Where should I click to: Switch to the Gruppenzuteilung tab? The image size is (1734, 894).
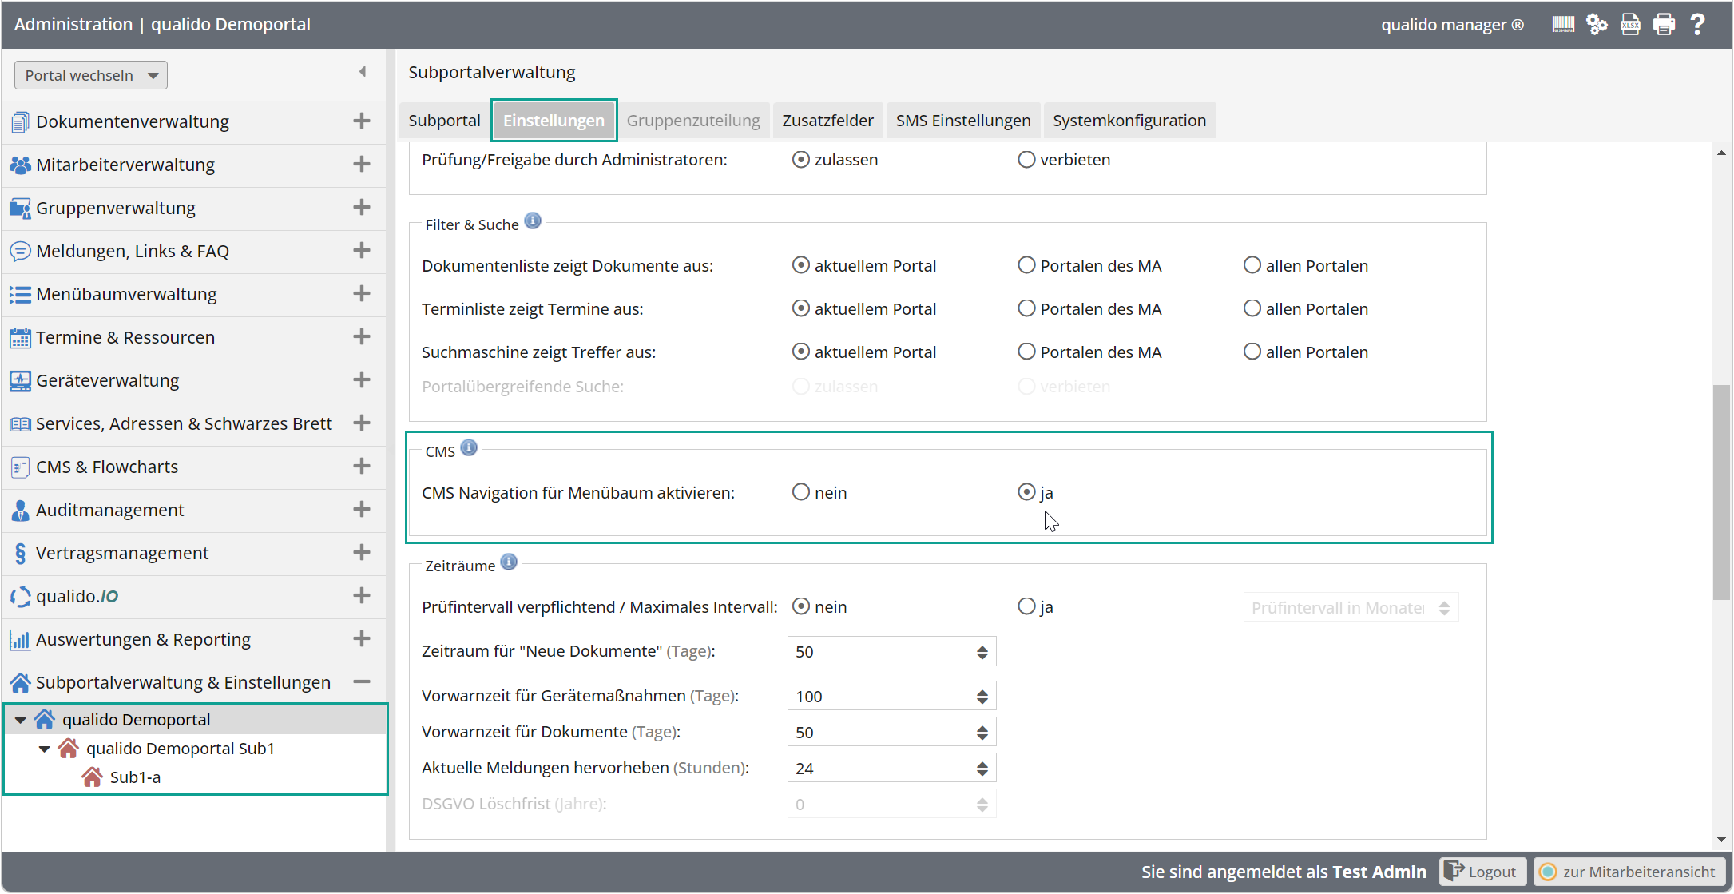[693, 121]
